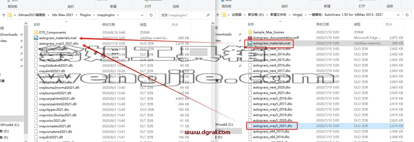Select autograss_vray5_2021.dlo in AutoGrass window
The height and width of the screenshot is (142, 414).
click(x=273, y=126)
